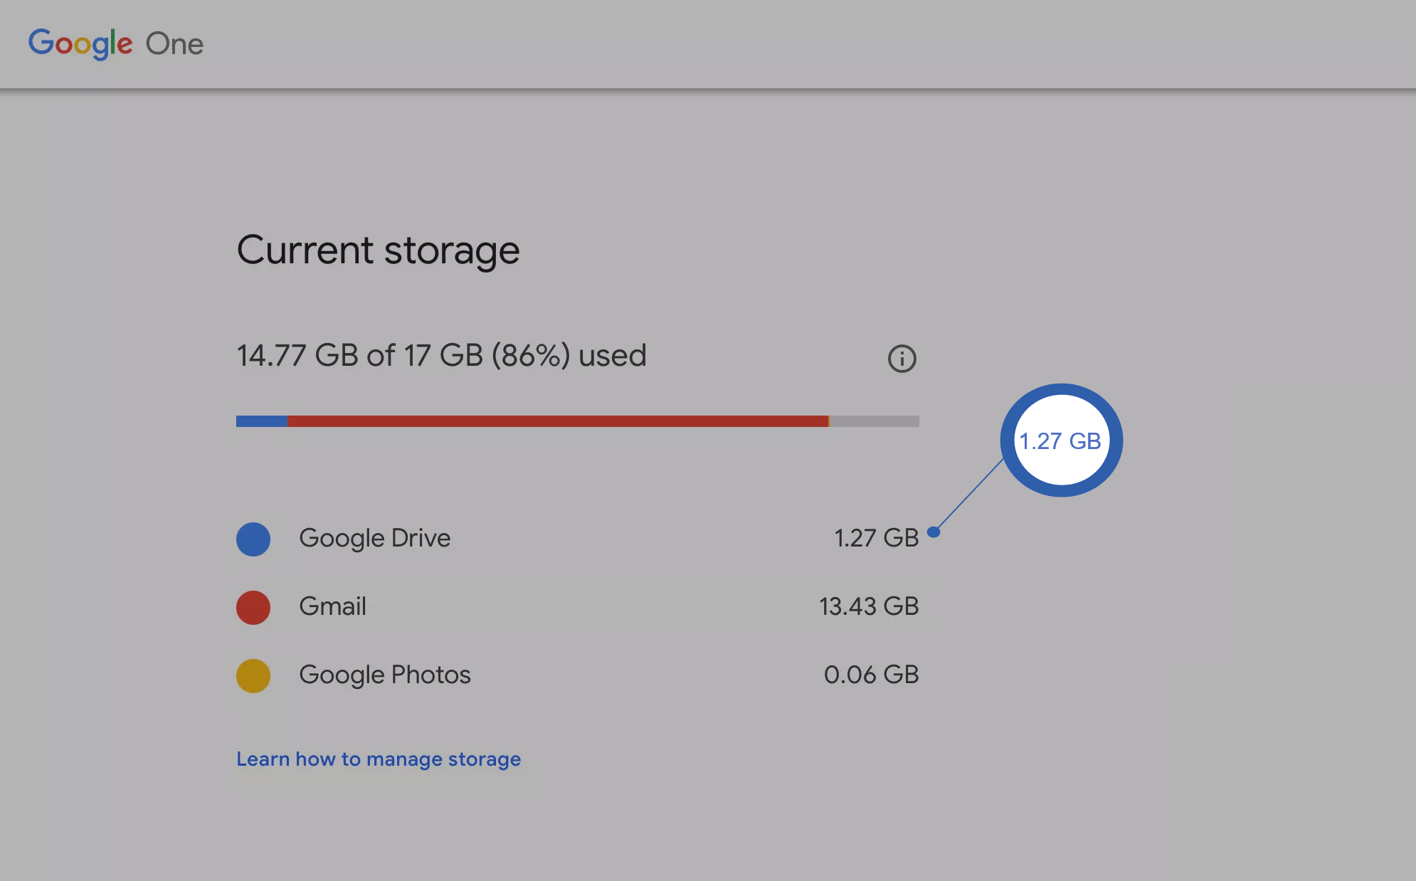Click the yellow Google Photos dot
The height and width of the screenshot is (881, 1416).
(253, 675)
